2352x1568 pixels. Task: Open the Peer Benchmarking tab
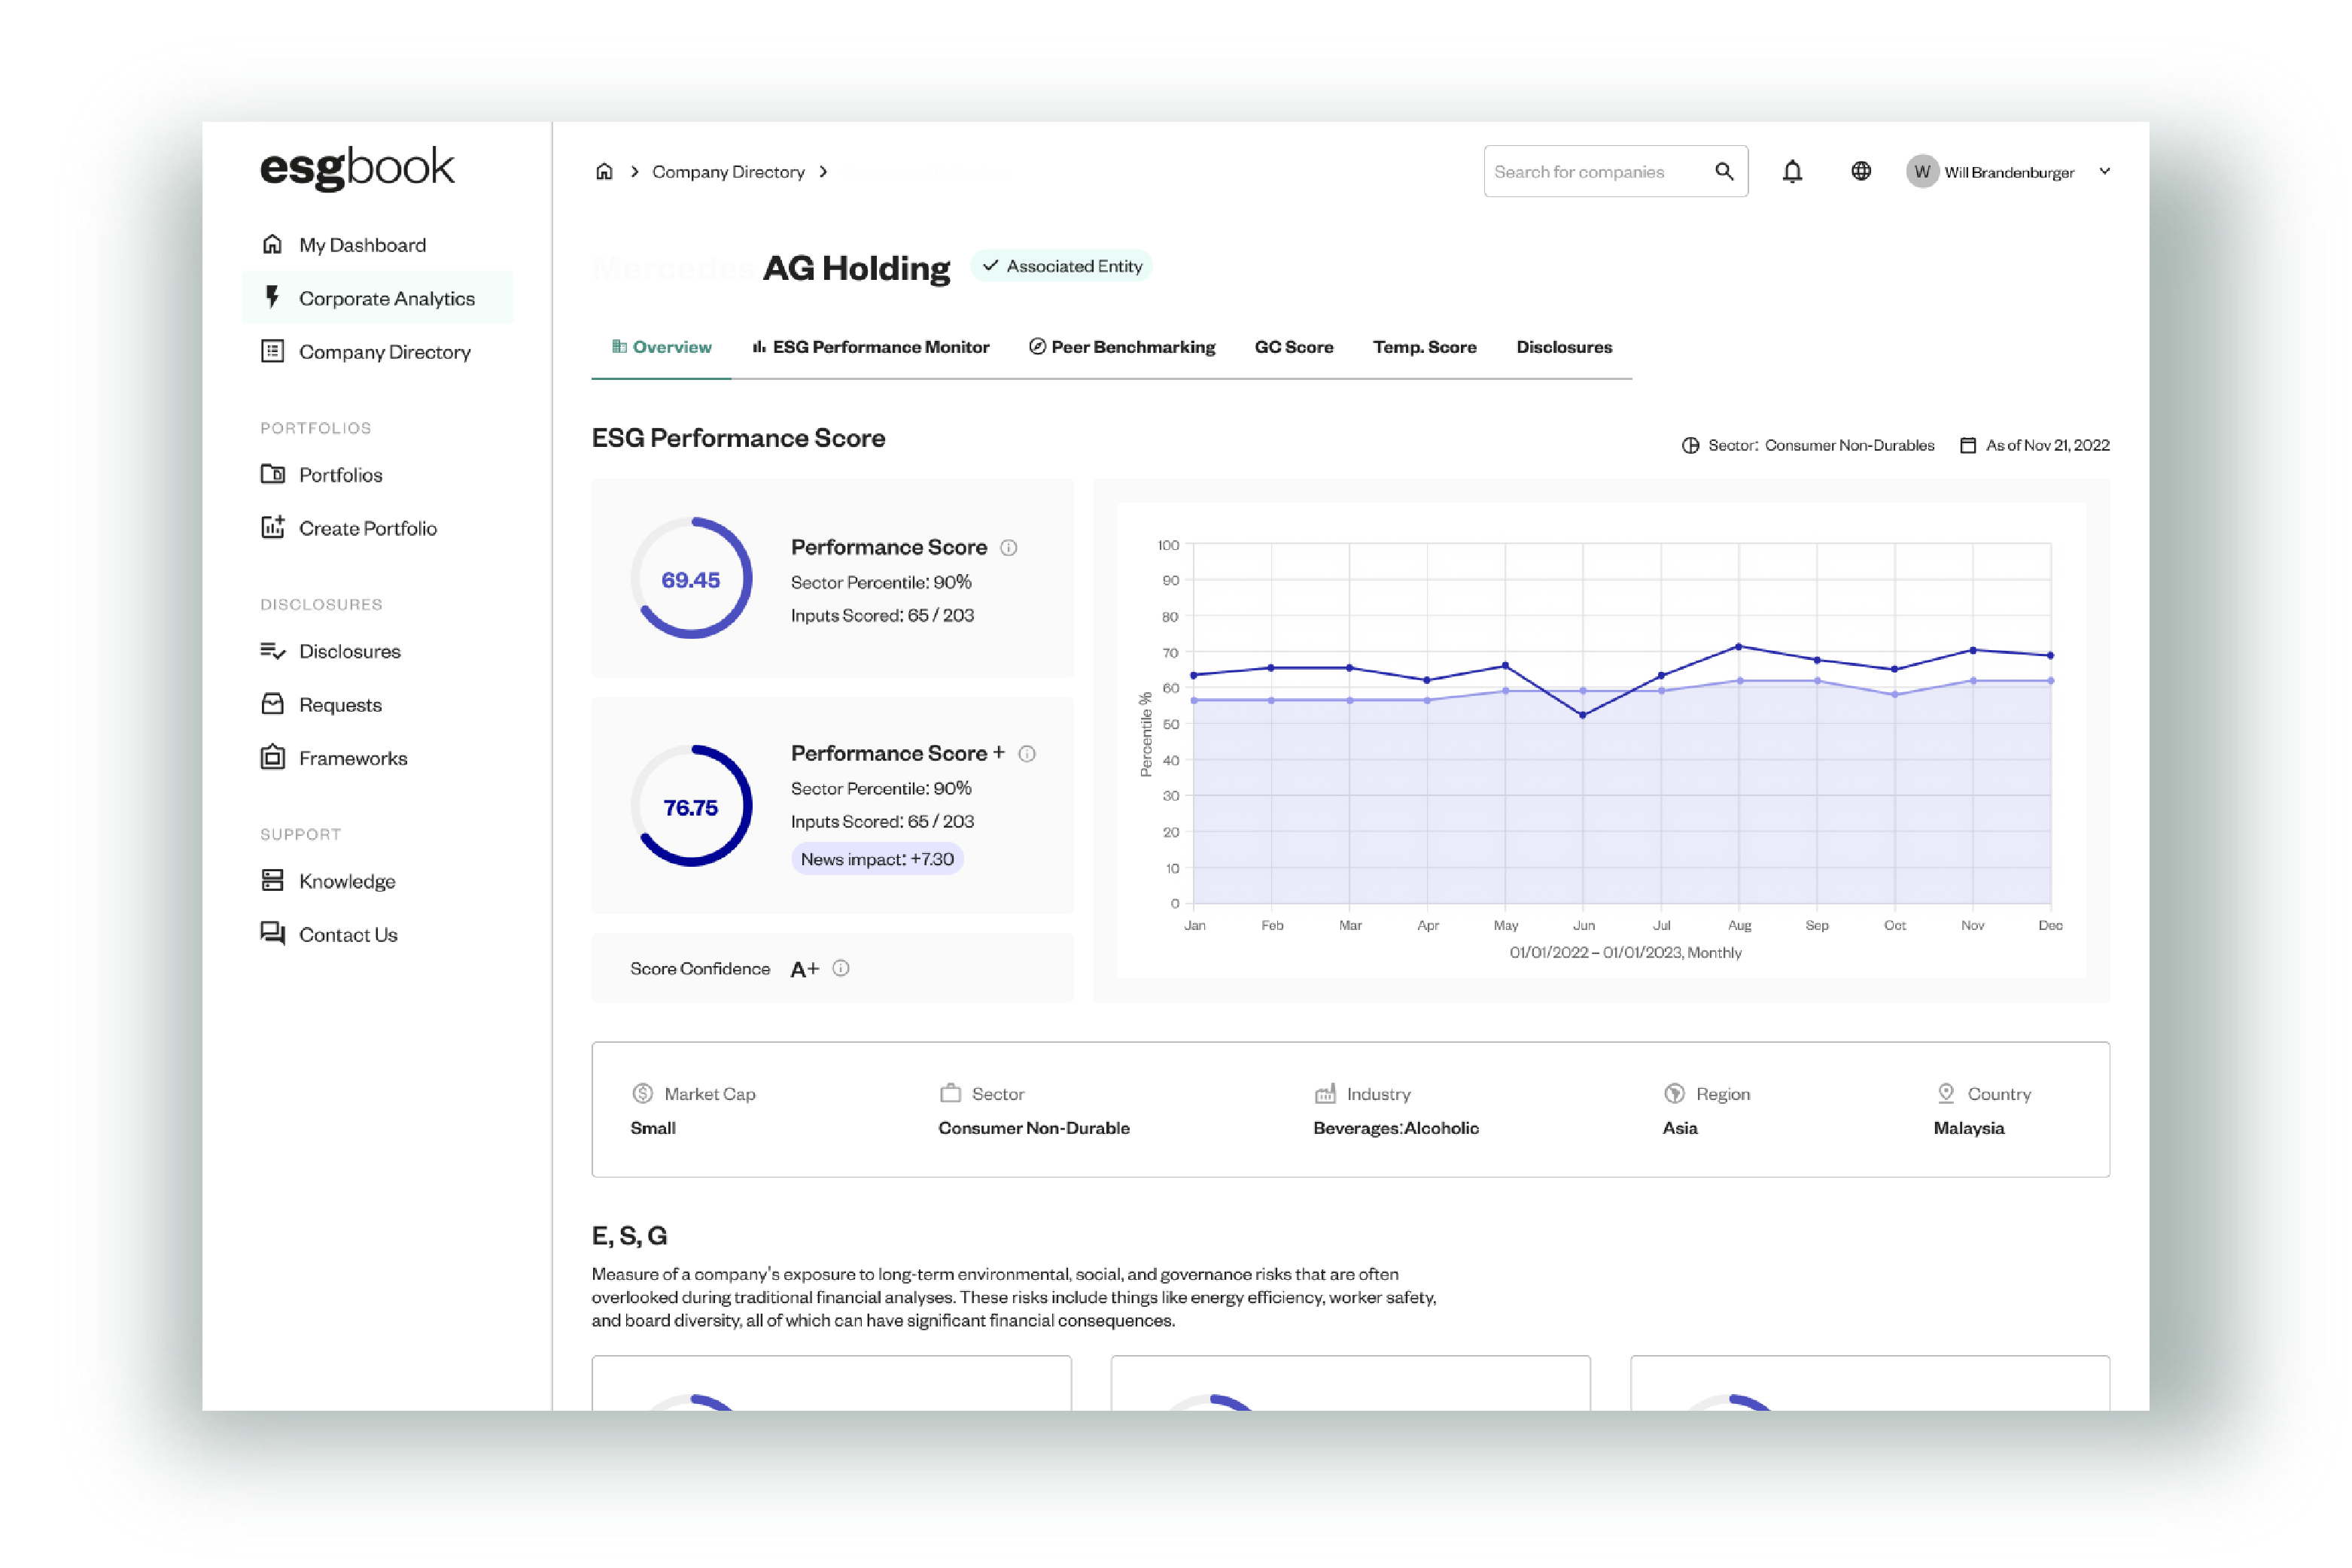click(x=1122, y=347)
